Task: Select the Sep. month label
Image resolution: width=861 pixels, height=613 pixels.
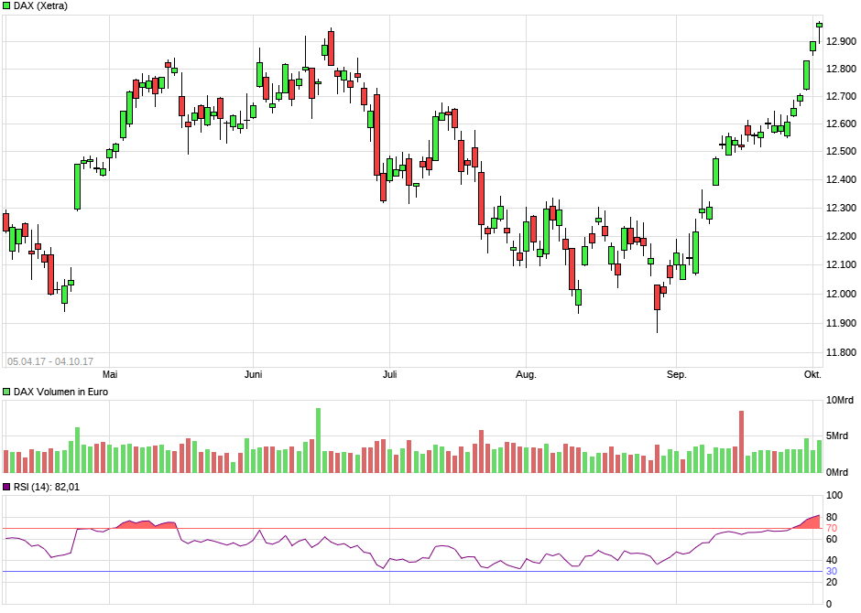Action: [677, 375]
